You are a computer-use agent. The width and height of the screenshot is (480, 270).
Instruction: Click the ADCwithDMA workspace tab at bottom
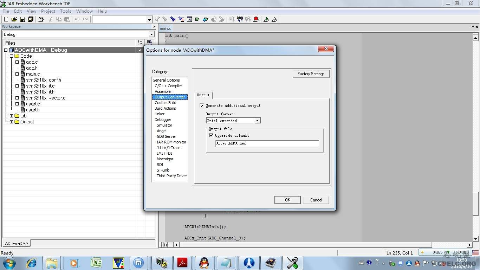[x=17, y=243]
